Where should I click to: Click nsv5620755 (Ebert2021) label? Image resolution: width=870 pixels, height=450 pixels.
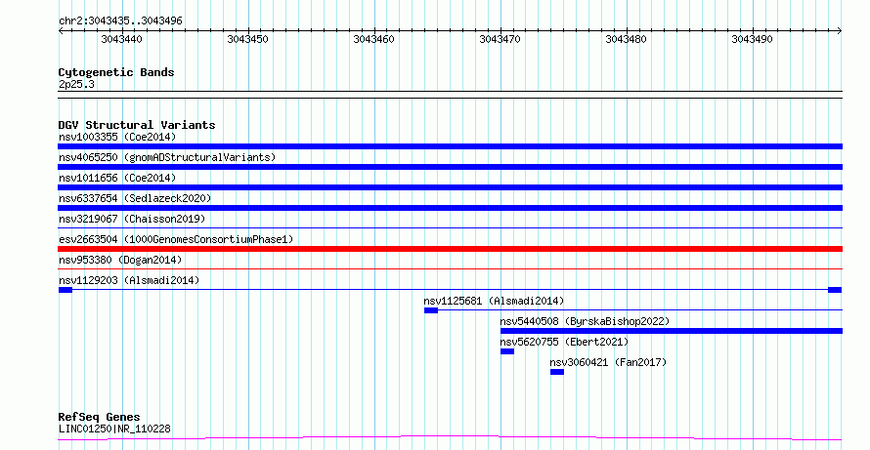click(x=564, y=342)
